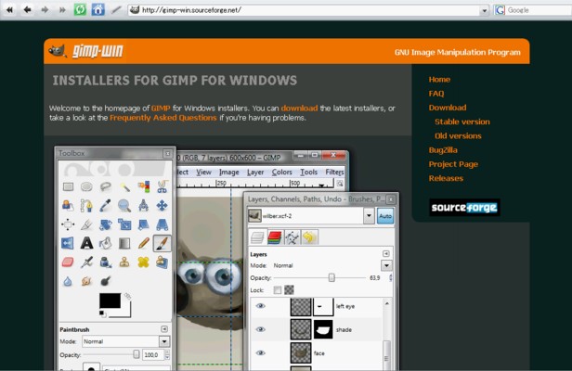
Task: Select the Blur/Sharpen droplet tool
Action: coord(68,281)
